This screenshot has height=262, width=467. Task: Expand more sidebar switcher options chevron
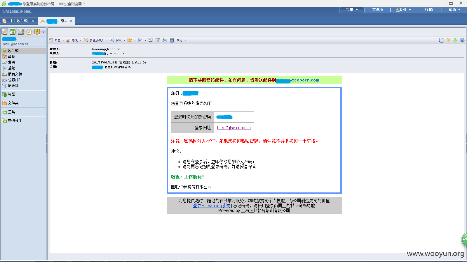(44, 32)
